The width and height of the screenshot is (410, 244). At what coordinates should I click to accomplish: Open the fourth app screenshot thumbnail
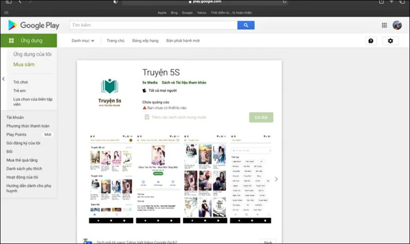click(x=250, y=179)
